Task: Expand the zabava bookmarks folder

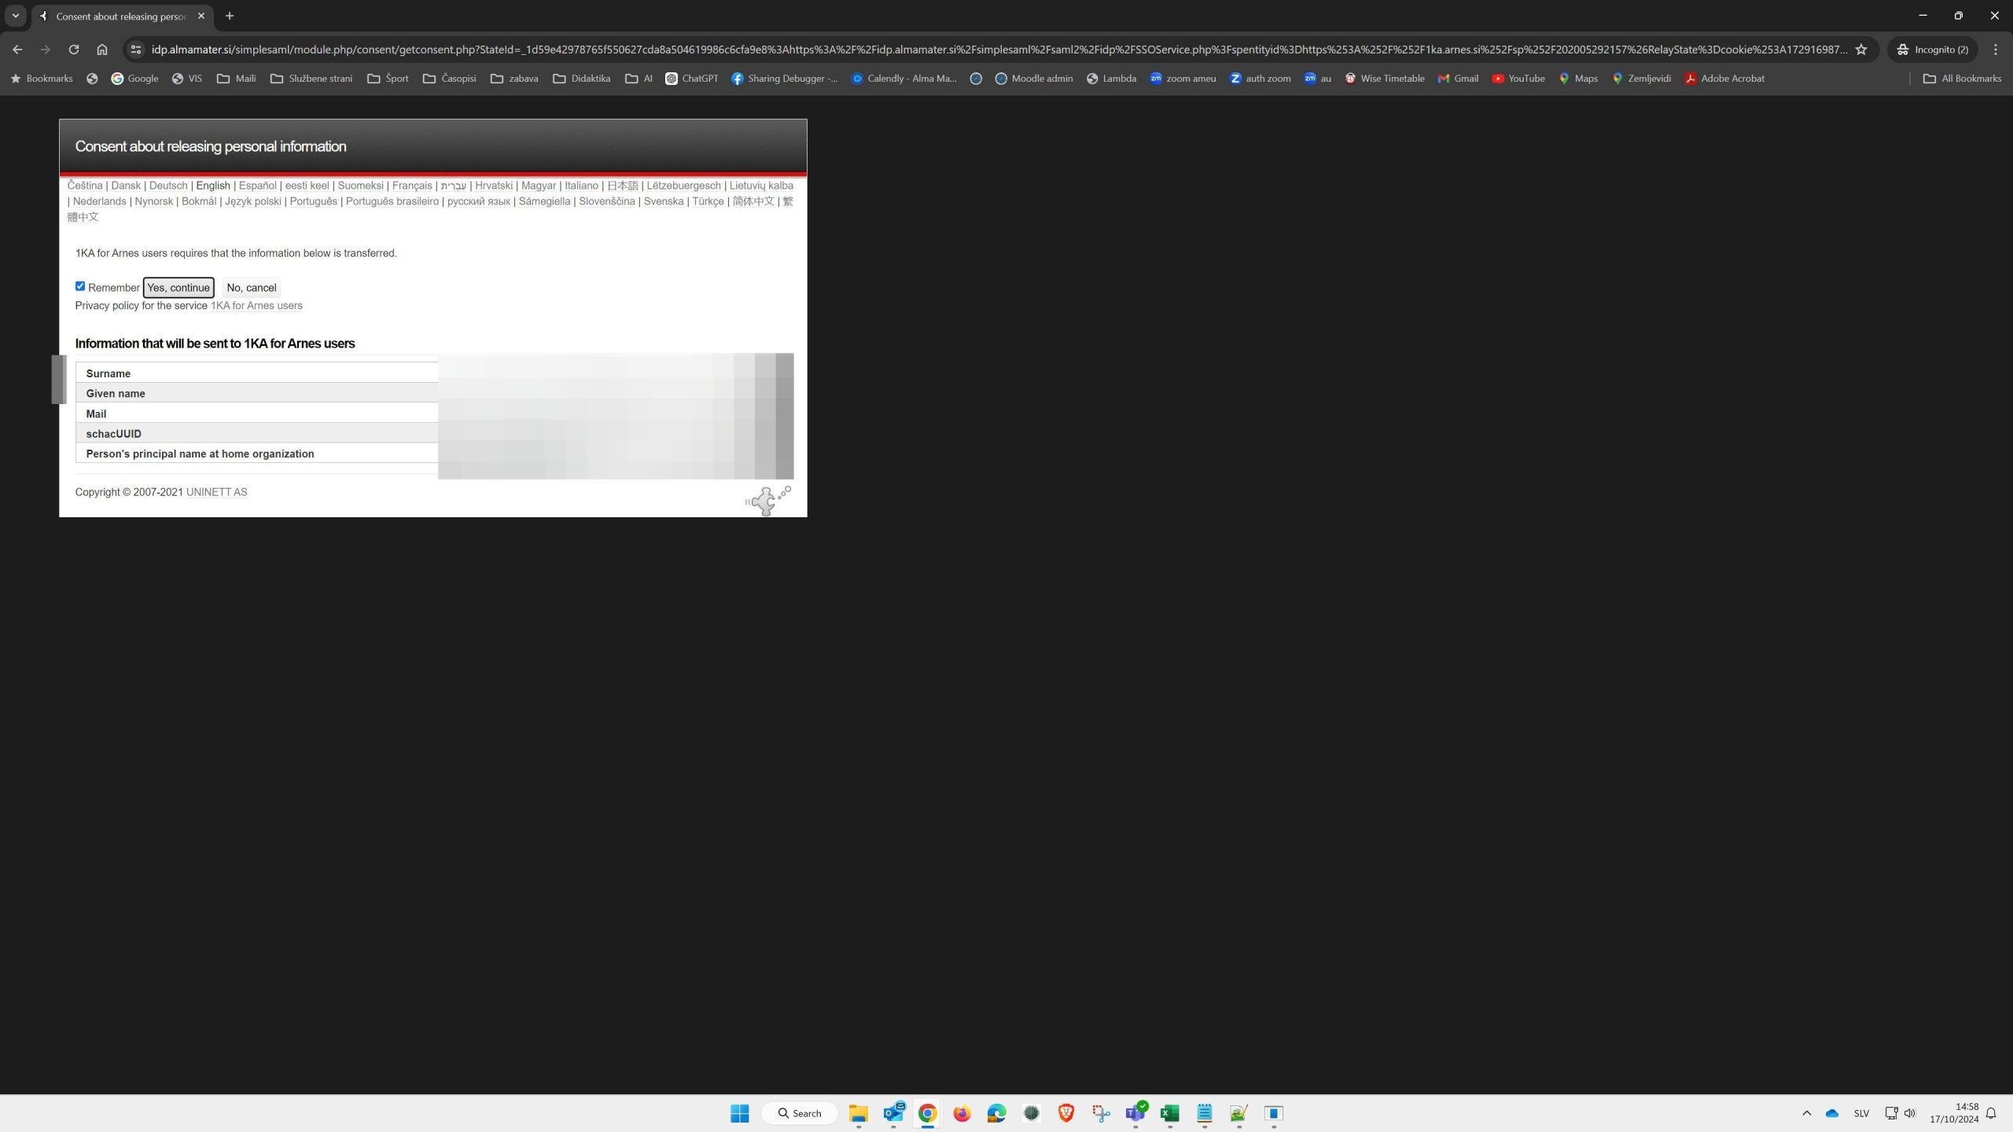Action: point(514,79)
